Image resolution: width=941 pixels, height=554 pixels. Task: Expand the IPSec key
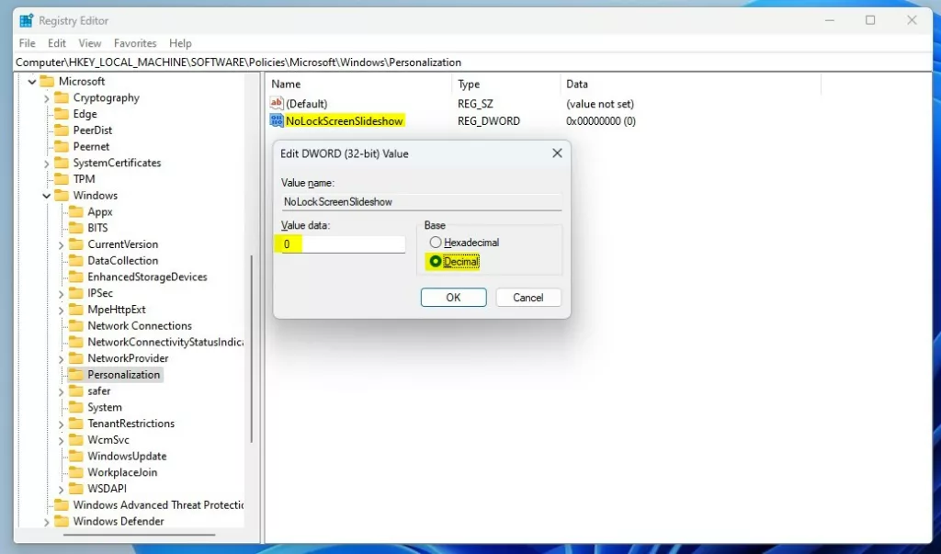pyautogui.click(x=61, y=293)
